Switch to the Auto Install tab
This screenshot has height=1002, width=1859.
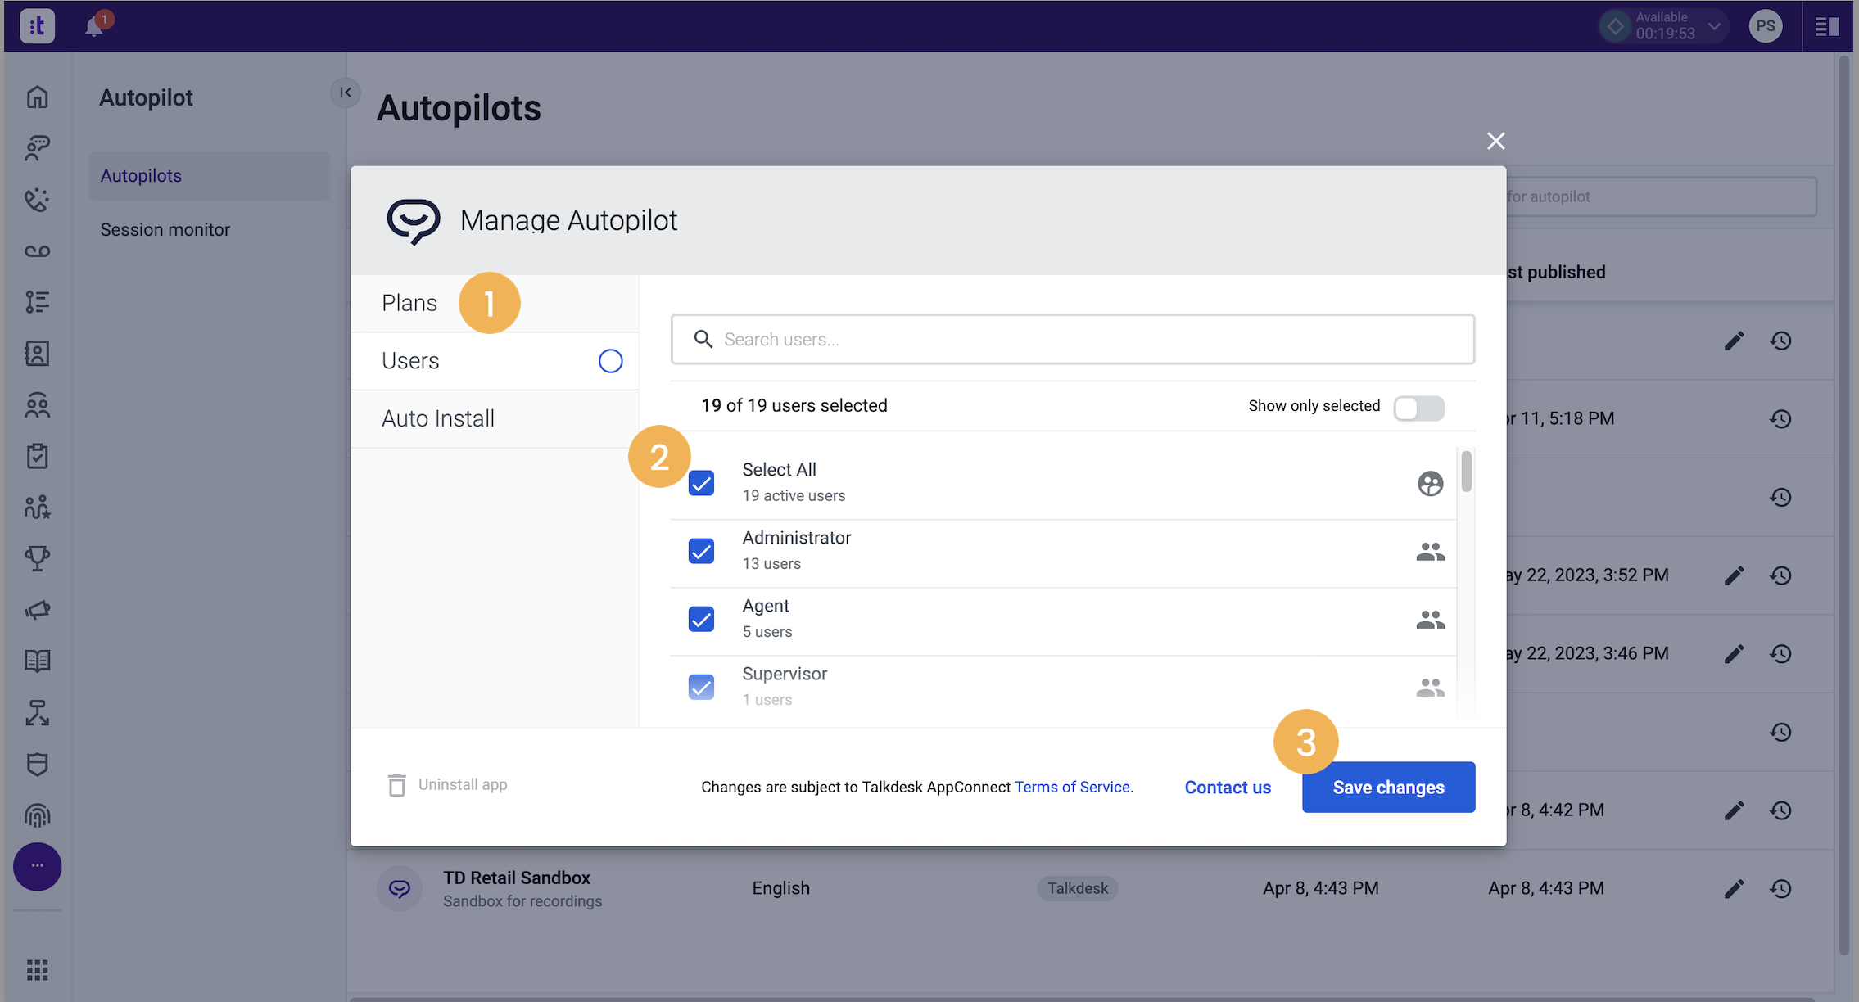pyautogui.click(x=494, y=418)
